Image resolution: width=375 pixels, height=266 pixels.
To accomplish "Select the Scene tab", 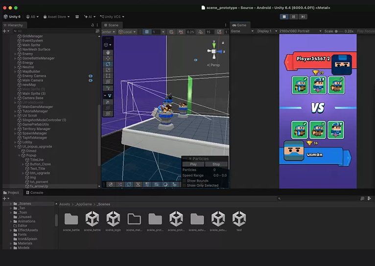I will coord(112,25).
